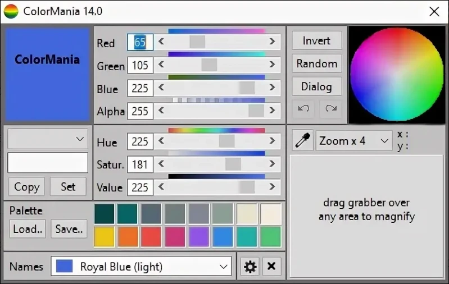The height and width of the screenshot is (284, 449).
Task: Decrease Hue with left arrow
Action: (x=161, y=141)
